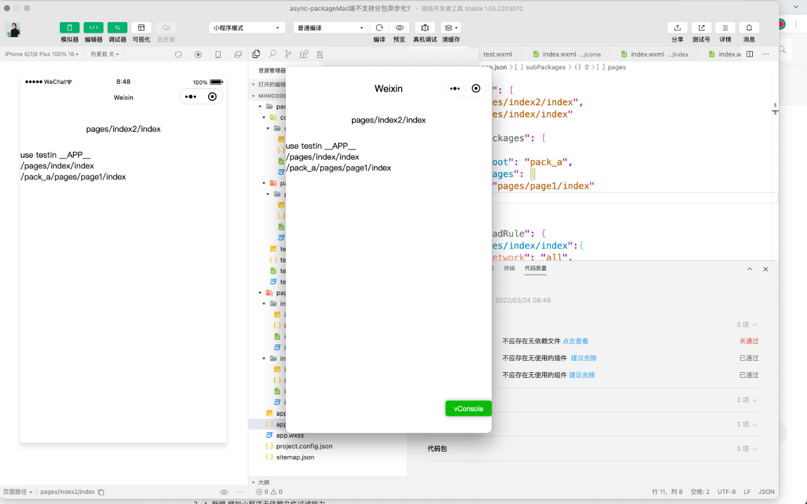Click subPackages in the editor breadcrumb

coord(546,67)
